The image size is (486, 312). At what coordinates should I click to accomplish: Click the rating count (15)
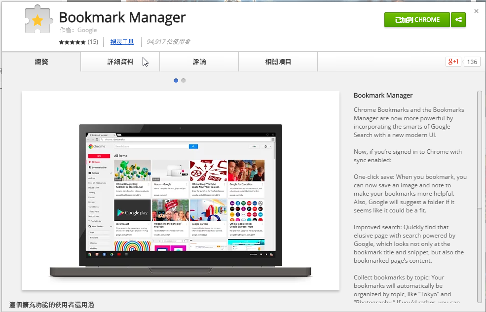(93, 42)
